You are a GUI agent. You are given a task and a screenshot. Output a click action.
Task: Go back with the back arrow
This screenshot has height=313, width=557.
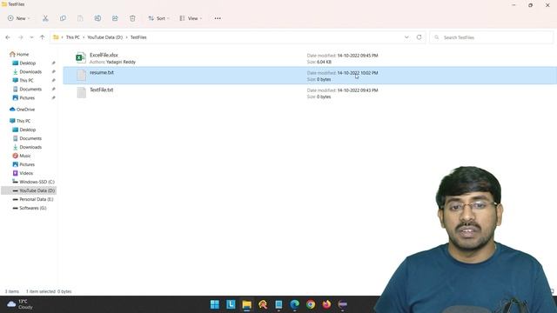(x=8, y=37)
